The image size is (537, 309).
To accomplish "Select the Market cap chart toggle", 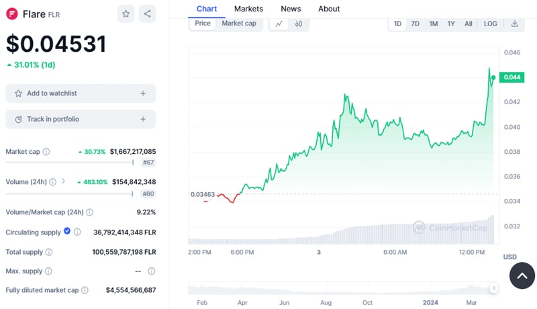I will [x=239, y=24].
